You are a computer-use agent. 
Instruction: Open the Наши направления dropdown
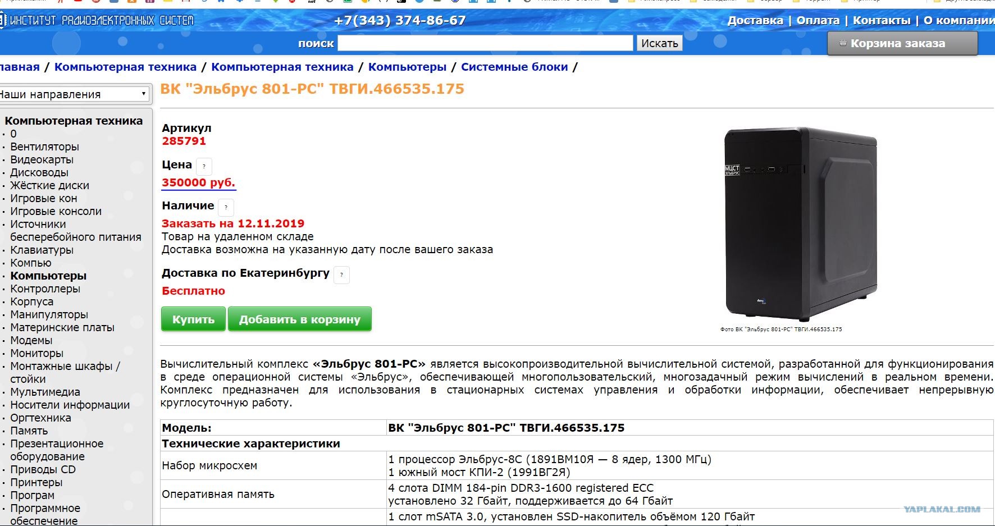point(74,94)
